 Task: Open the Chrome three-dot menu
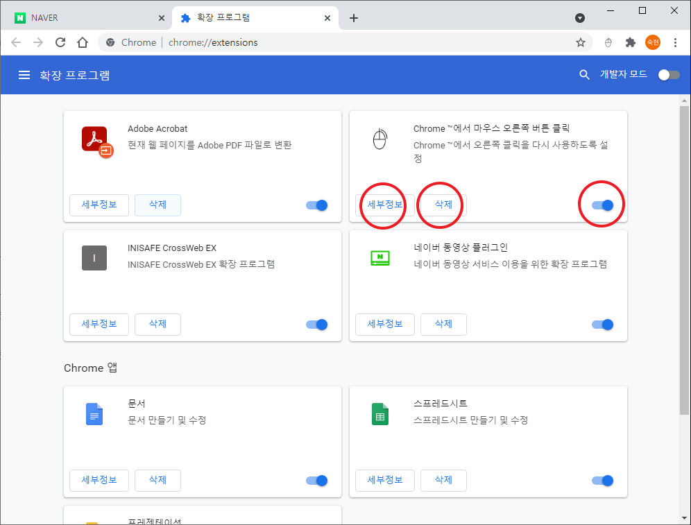click(675, 42)
